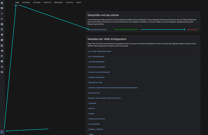Open the Media player icon in sidebar

2,40
